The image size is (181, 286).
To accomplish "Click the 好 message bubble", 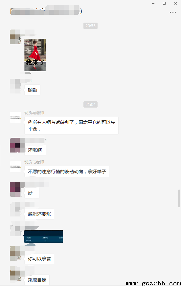I will (32, 193).
